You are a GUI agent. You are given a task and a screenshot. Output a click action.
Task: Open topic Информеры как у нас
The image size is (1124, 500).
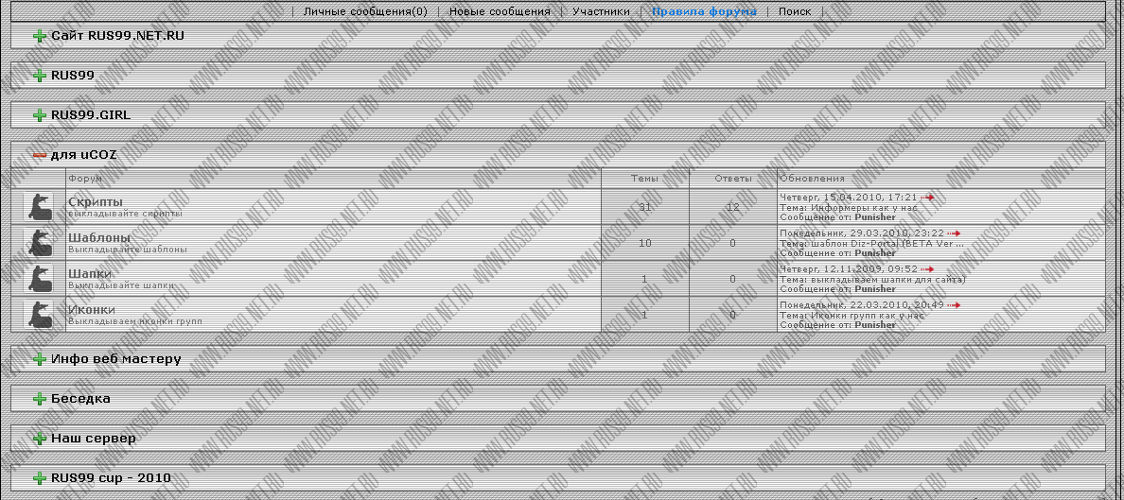(x=867, y=207)
